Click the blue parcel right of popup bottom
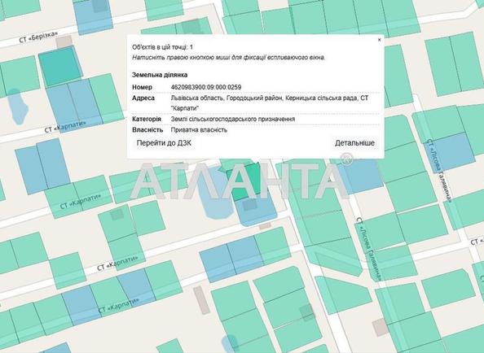484x353 pixels. point(361,176)
